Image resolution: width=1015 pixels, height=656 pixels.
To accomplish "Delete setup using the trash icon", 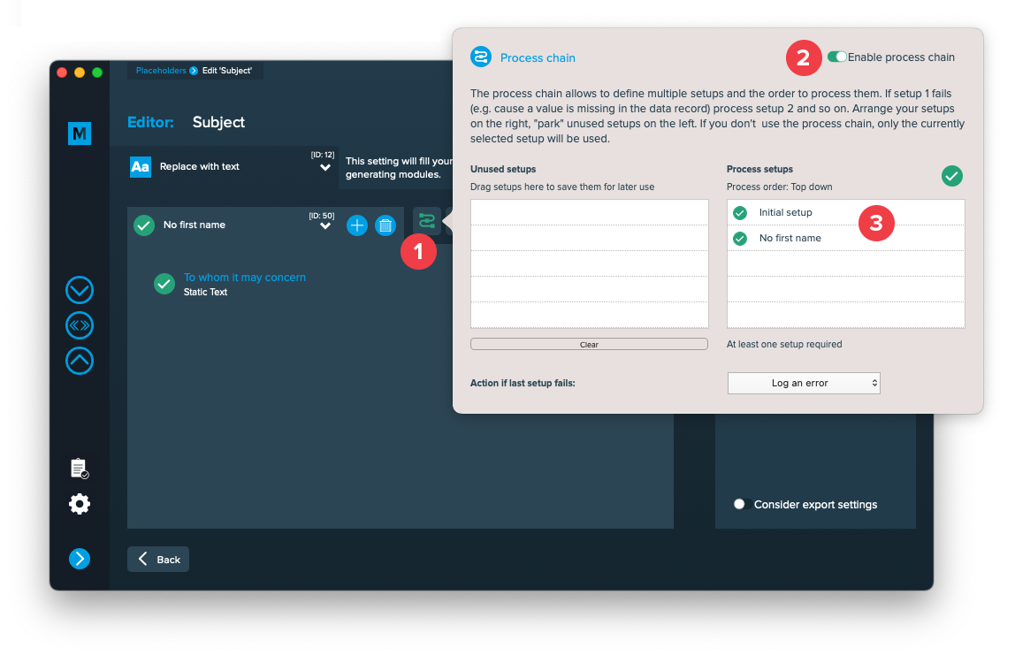I will point(385,225).
